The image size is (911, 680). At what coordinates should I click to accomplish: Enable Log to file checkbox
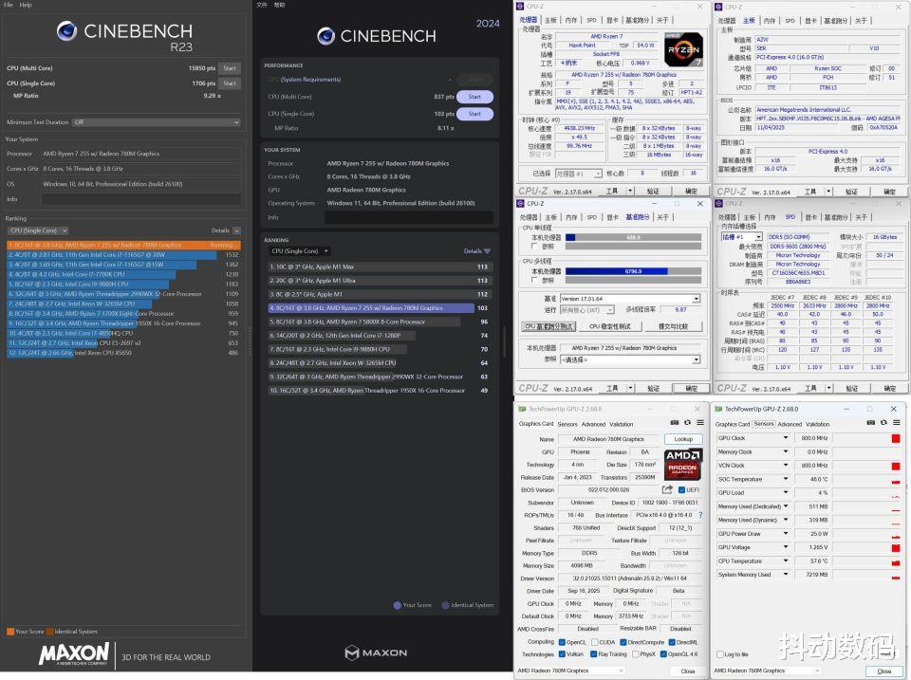720,654
